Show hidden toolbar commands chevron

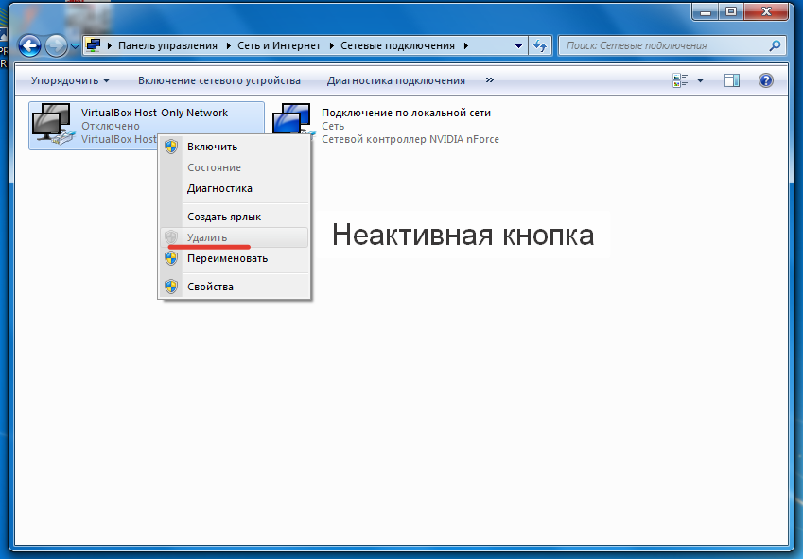[x=490, y=80]
